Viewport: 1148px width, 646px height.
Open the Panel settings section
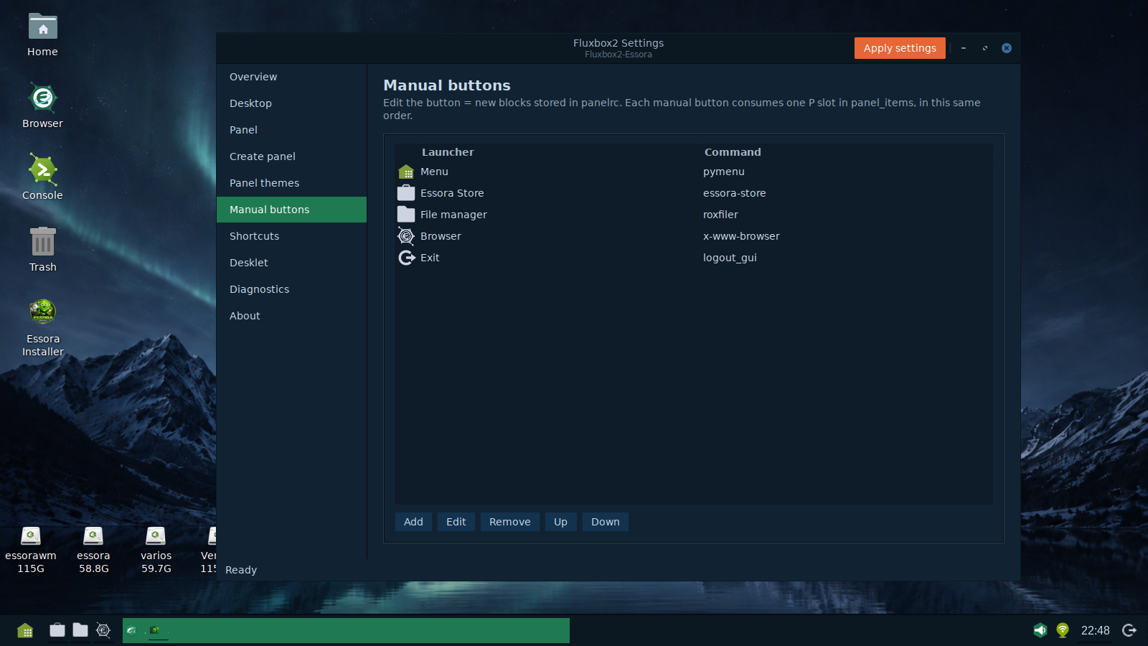click(x=291, y=130)
